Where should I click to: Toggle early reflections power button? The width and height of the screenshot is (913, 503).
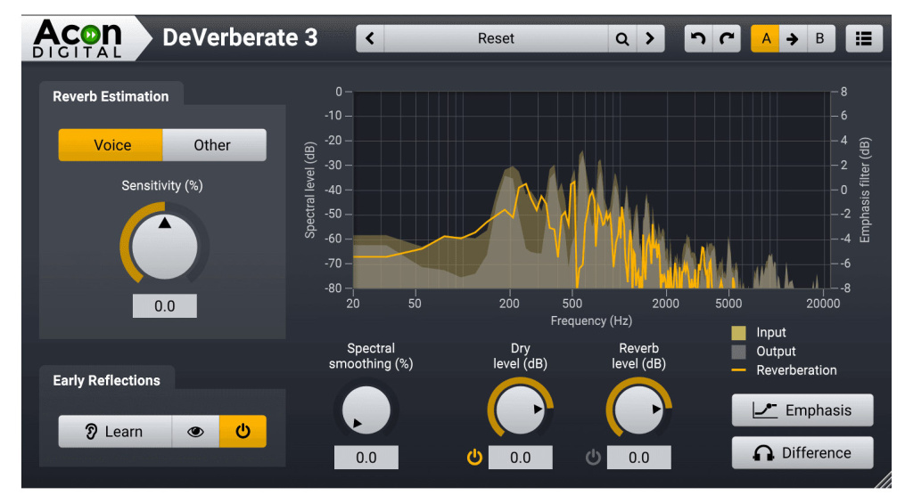coord(243,432)
